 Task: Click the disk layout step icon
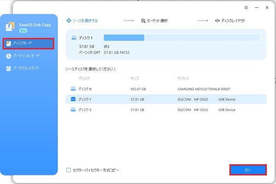click(x=217, y=21)
